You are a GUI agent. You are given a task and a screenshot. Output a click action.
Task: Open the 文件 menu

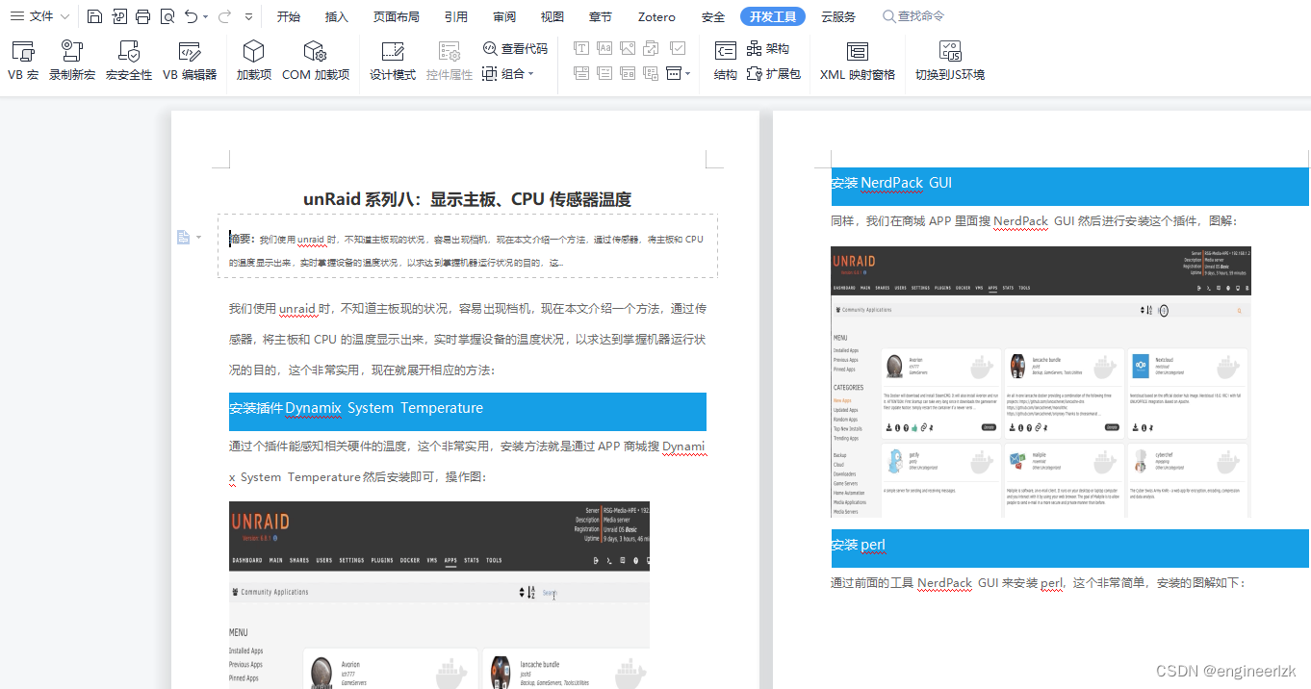tap(33, 16)
